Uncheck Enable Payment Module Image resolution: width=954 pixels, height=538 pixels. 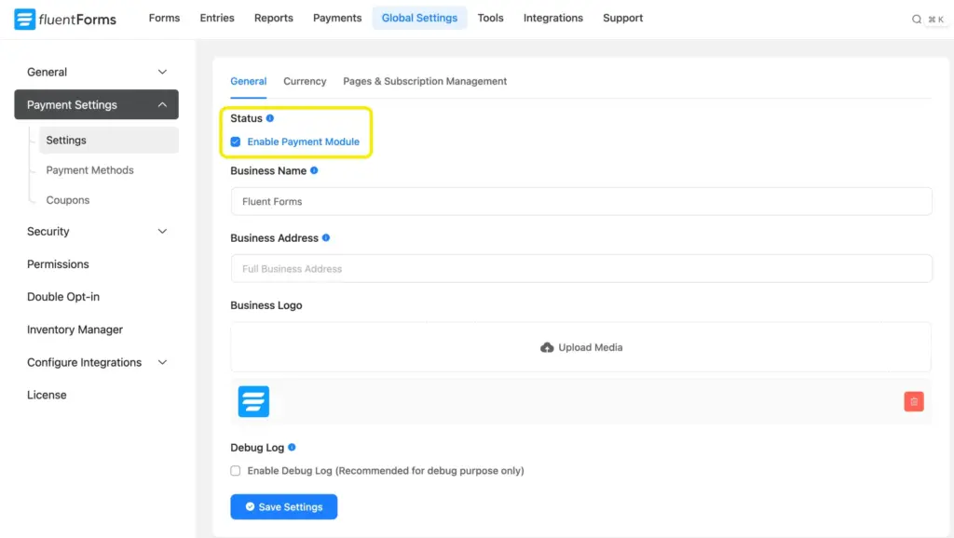pos(236,141)
